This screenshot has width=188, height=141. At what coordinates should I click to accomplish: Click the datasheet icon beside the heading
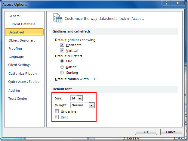tap(58, 18)
